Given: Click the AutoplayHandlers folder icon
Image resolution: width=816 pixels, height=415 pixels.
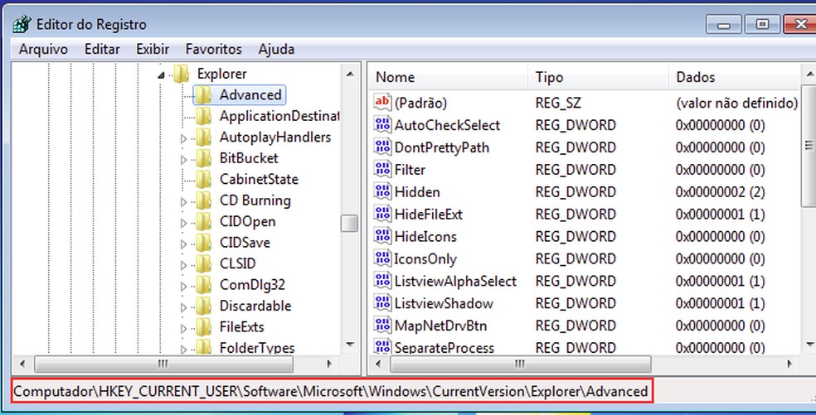Looking at the screenshot, I should click(203, 138).
